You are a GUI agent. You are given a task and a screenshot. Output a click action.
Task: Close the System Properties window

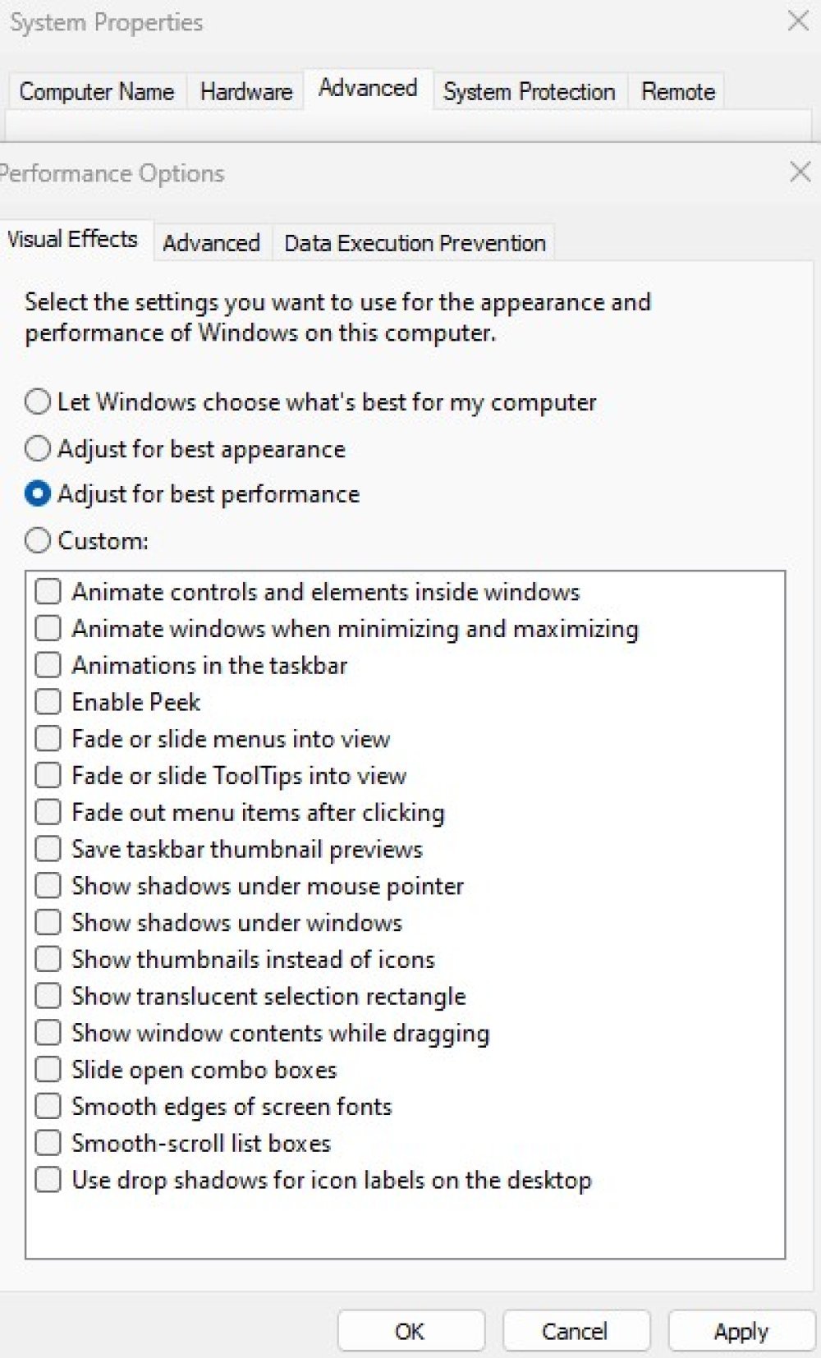point(798,21)
